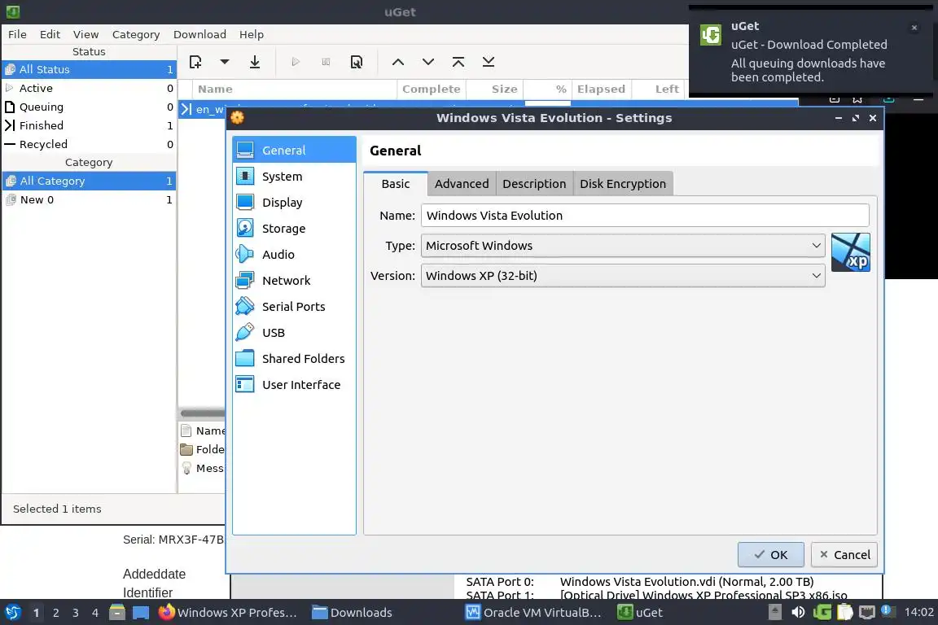Click the Size column header in uGet
Screen dimensions: 938x625
tap(495, 89)
